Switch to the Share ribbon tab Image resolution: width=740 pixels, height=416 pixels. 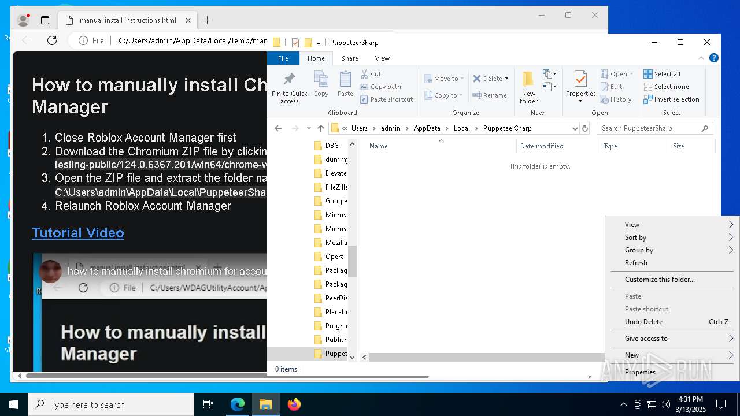click(x=350, y=58)
